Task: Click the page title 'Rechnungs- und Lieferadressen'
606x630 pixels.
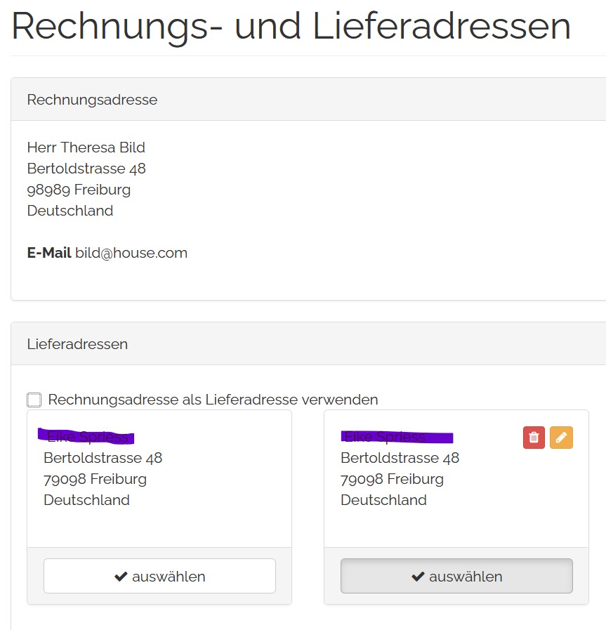Action: (291, 25)
